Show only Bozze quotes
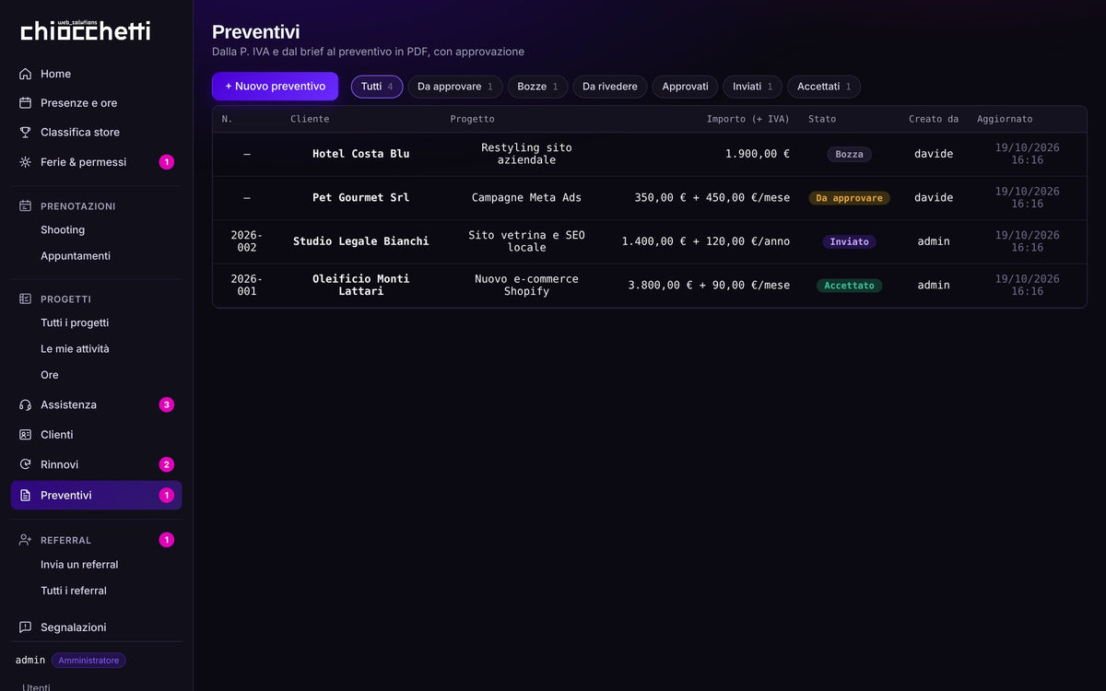Viewport: 1106px width, 691px height. (x=537, y=87)
